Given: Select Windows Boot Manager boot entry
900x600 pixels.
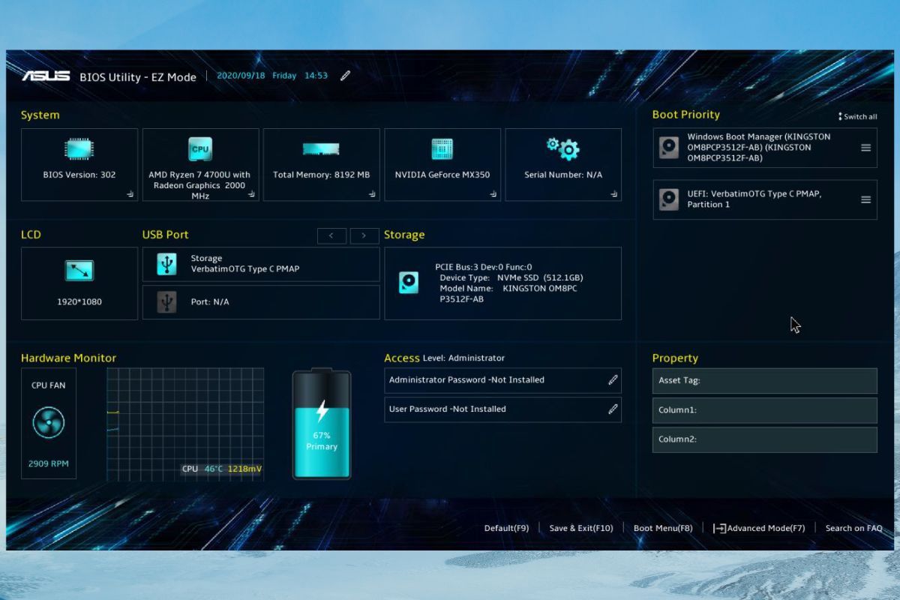Looking at the screenshot, I should click(x=765, y=148).
